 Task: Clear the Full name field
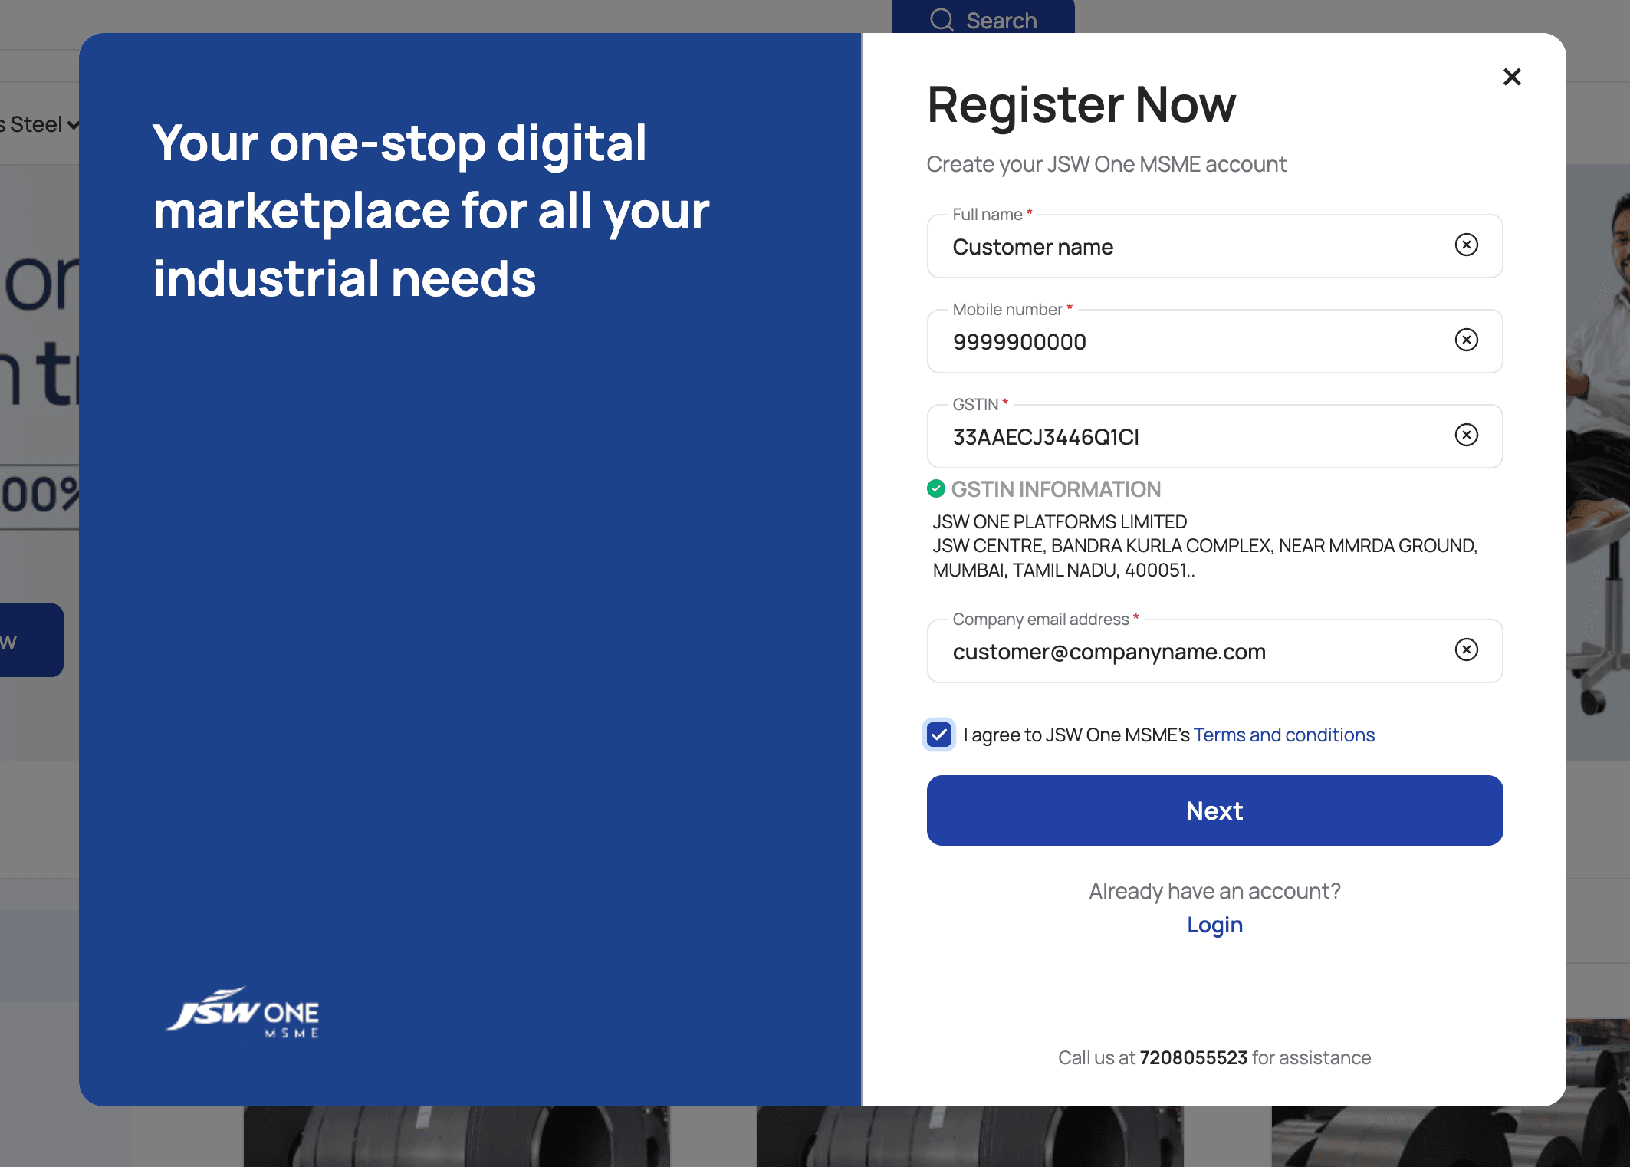click(x=1466, y=245)
